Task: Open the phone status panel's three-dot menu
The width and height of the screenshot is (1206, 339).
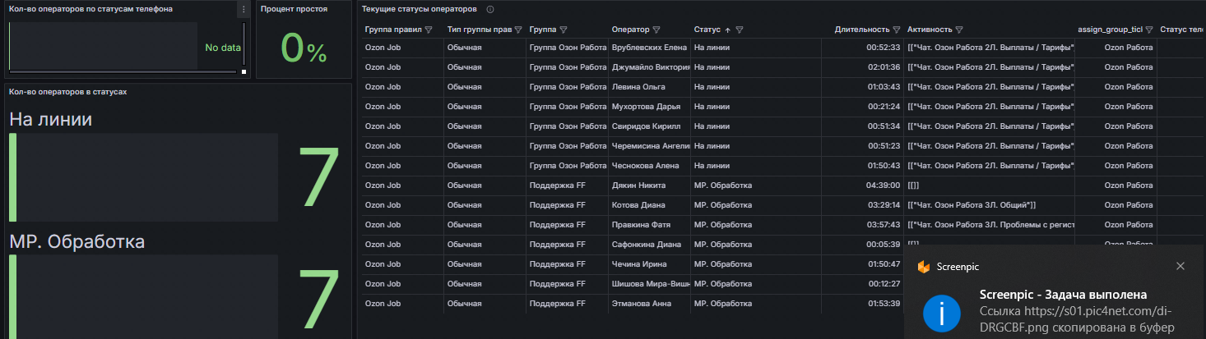Action: click(243, 9)
